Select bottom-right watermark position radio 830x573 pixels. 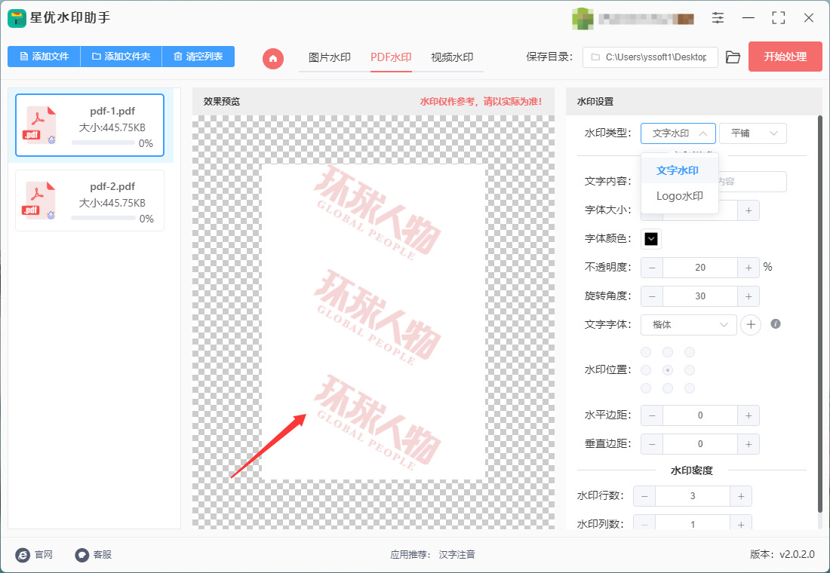tap(689, 388)
